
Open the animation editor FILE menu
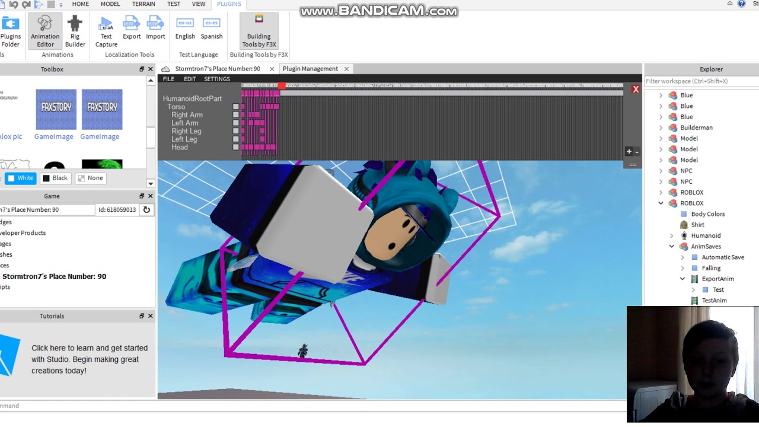pos(168,79)
